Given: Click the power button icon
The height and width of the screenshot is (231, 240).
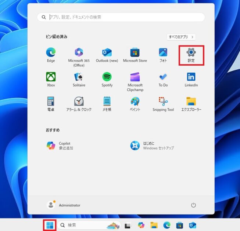Looking at the screenshot, I should point(193,205).
